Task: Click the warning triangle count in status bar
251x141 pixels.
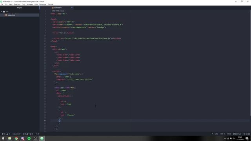Action: click(x=8, y=134)
